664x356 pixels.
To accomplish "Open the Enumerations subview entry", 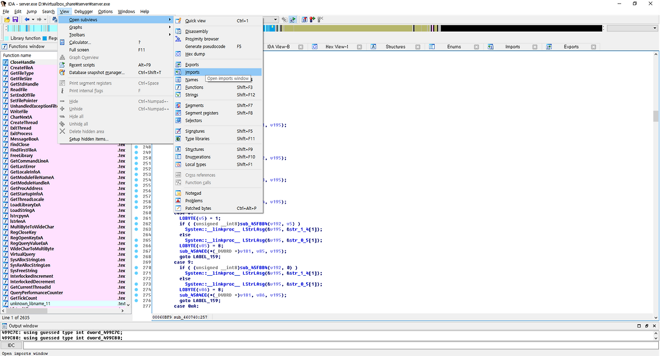I will 218,157.
